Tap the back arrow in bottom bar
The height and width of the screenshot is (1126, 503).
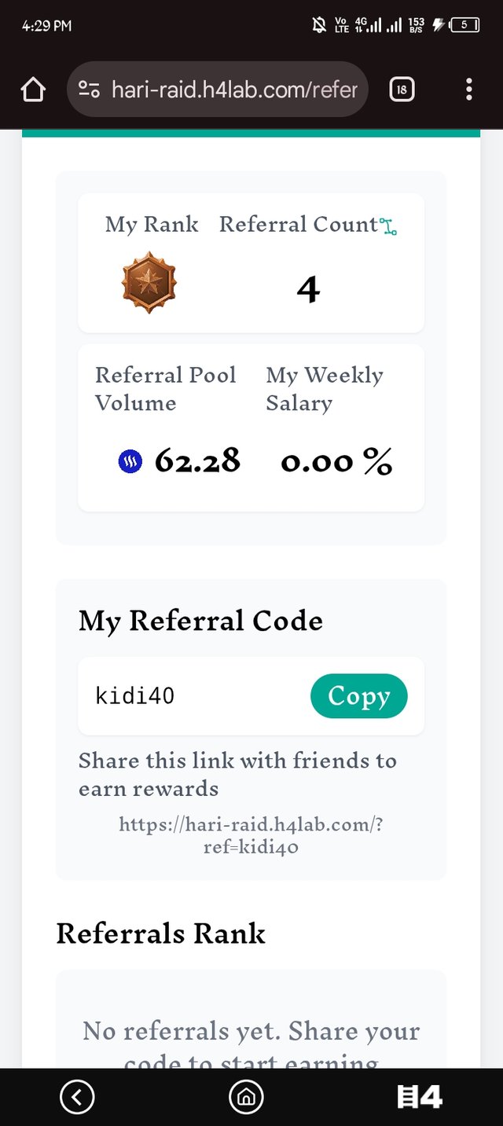pyautogui.click(x=77, y=1097)
